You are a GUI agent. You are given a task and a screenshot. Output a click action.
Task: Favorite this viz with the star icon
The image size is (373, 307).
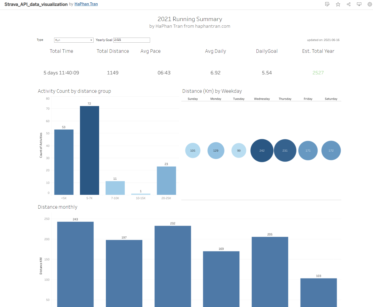[338, 4]
